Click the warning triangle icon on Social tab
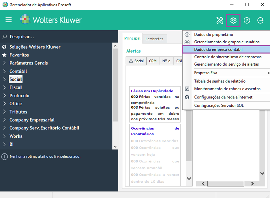This screenshot has width=270, height=198. click(131, 61)
